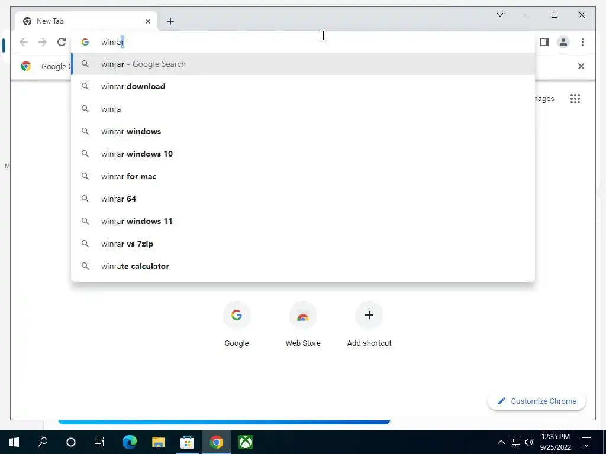Pick the 'winra' suggestion
This screenshot has width=606, height=454.
click(x=304, y=109)
